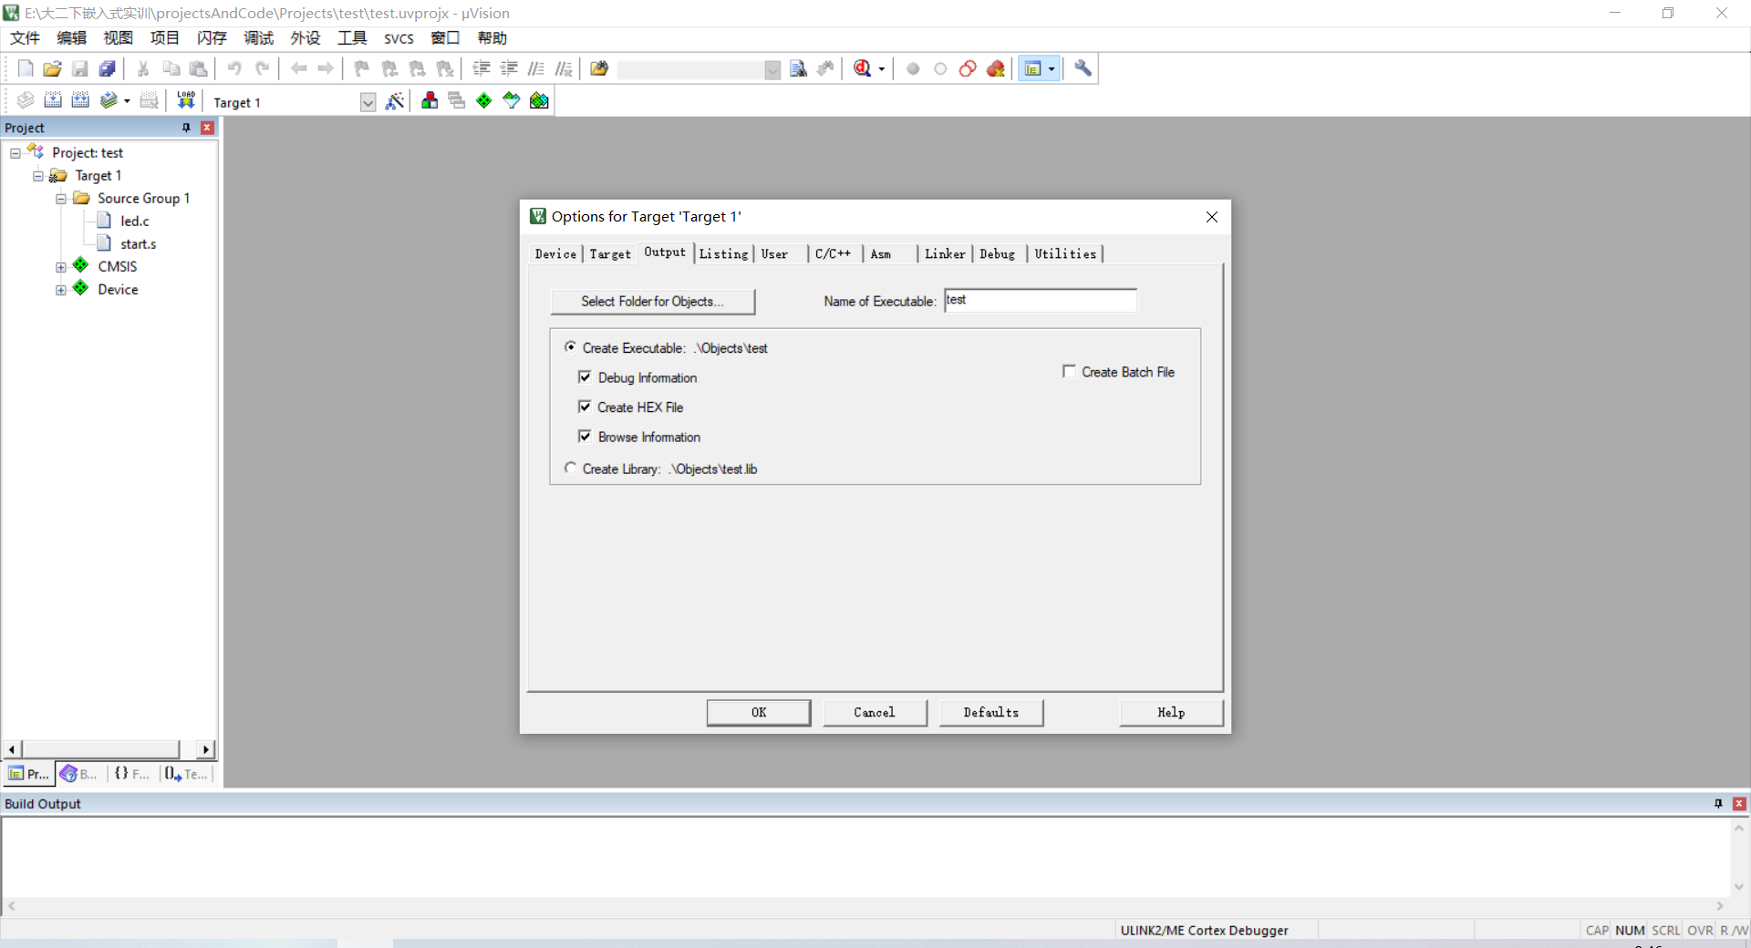Open the 项目 menu
The height and width of the screenshot is (948, 1751).
point(165,38)
